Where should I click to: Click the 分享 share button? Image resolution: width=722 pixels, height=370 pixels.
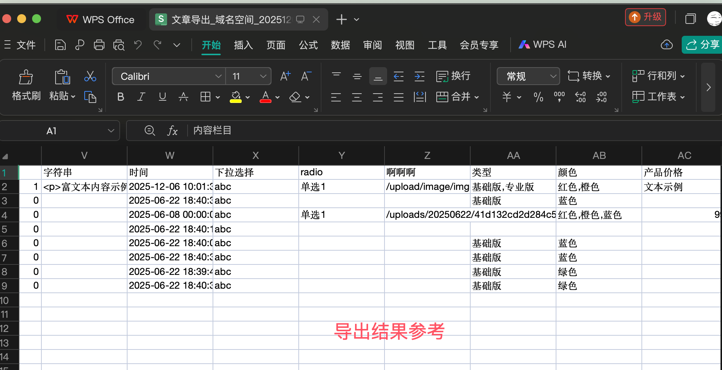coord(703,44)
